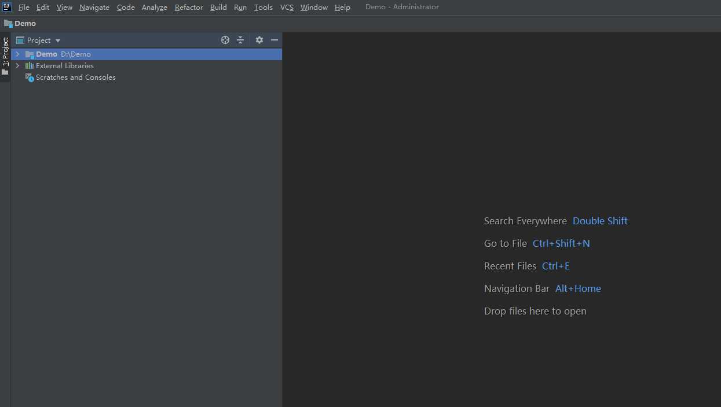Open Project panel settings gear
Screen dimensions: 721x407
(259, 40)
